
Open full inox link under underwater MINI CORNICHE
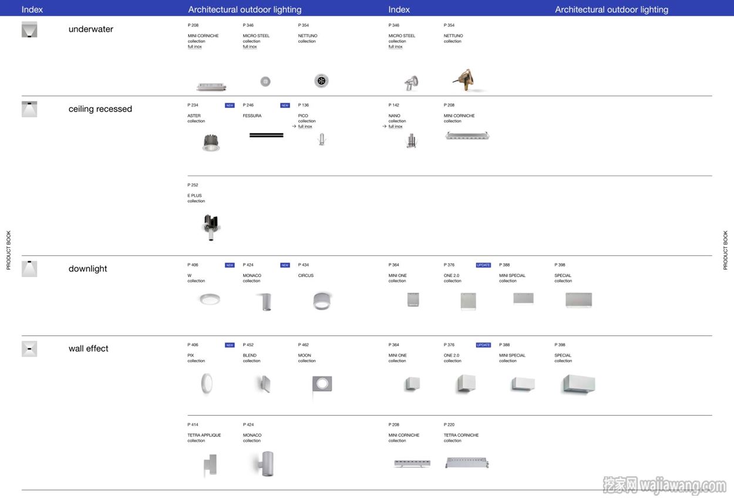(x=195, y=46)
